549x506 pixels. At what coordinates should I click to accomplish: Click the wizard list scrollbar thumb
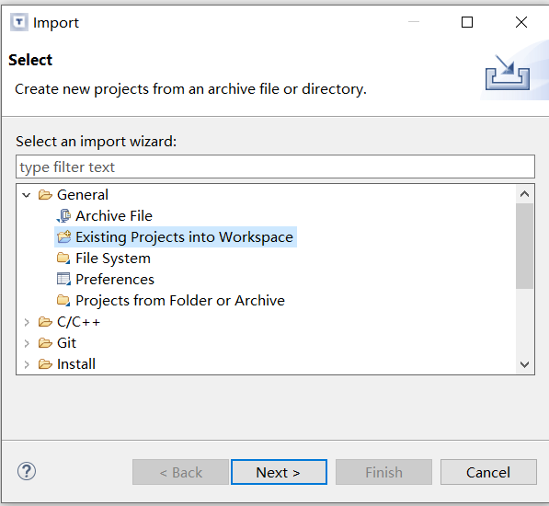pyautogui.click(x=524, y=247)
